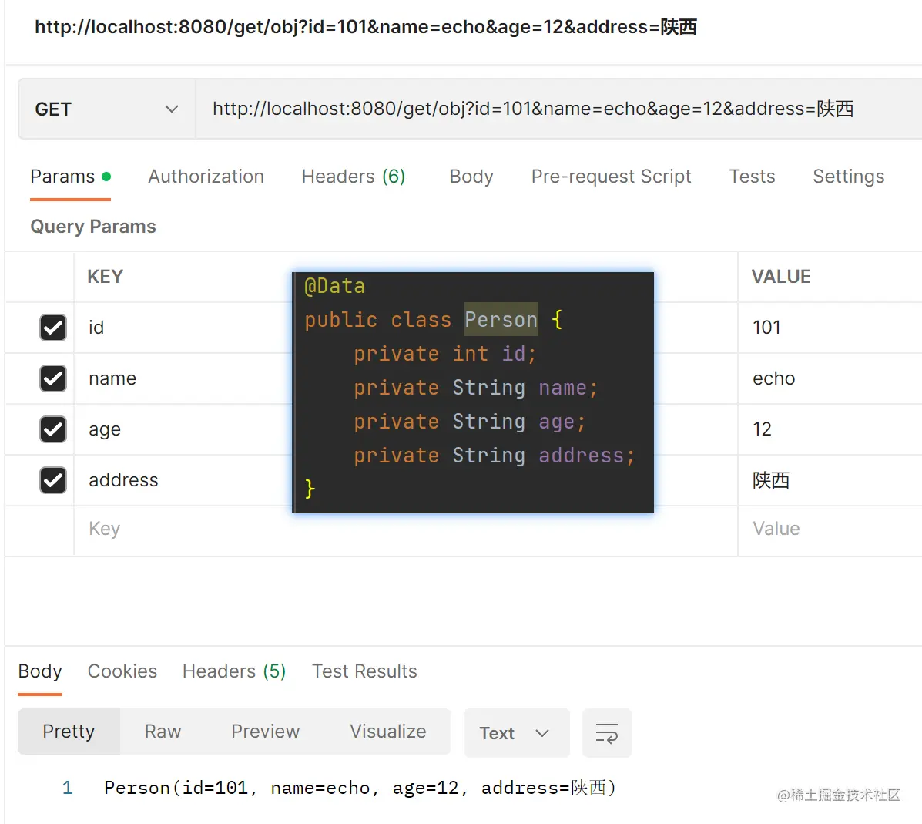The image size is (922, 824).
Task: Select the Raw view button
Action: [163, 732]
